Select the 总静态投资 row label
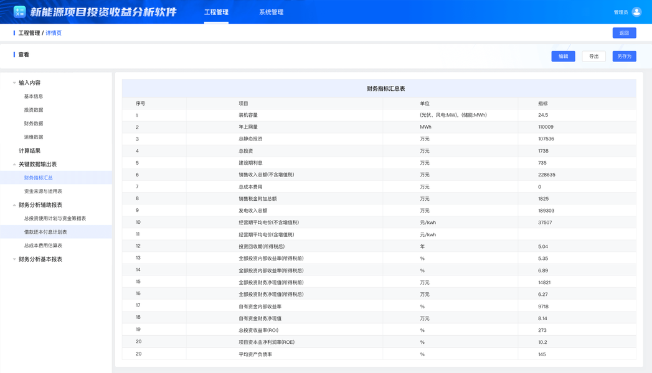 pyautogui.click(x=250, y=139)
